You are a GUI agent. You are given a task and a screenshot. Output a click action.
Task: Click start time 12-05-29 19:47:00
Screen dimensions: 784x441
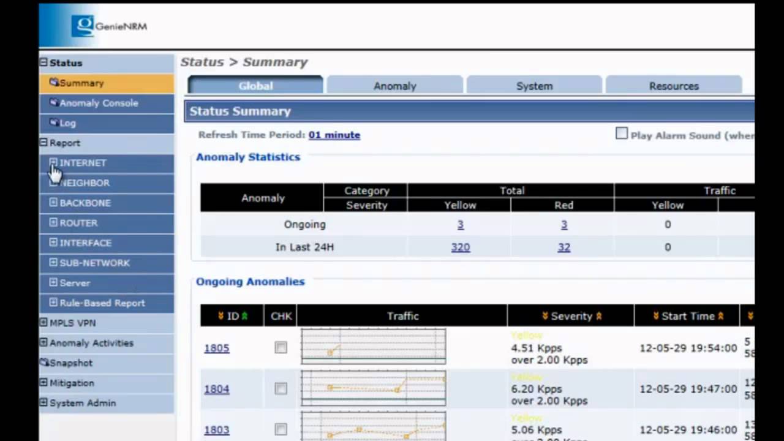tap(688, 389)
